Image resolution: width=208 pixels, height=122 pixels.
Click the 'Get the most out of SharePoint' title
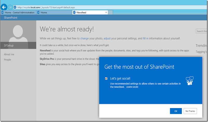click(x=139, y=67)
